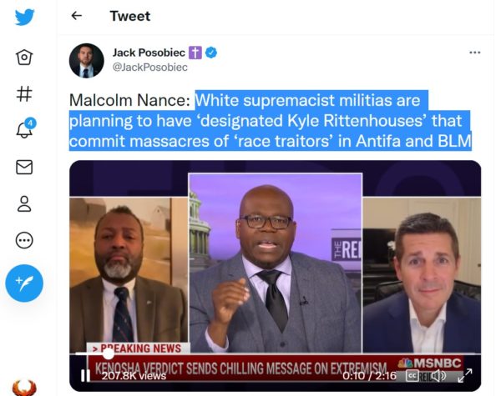Open the tweet's three-dot options menu

(475, 53)
